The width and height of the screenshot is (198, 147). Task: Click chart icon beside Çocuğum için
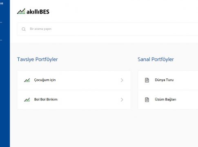27,80
